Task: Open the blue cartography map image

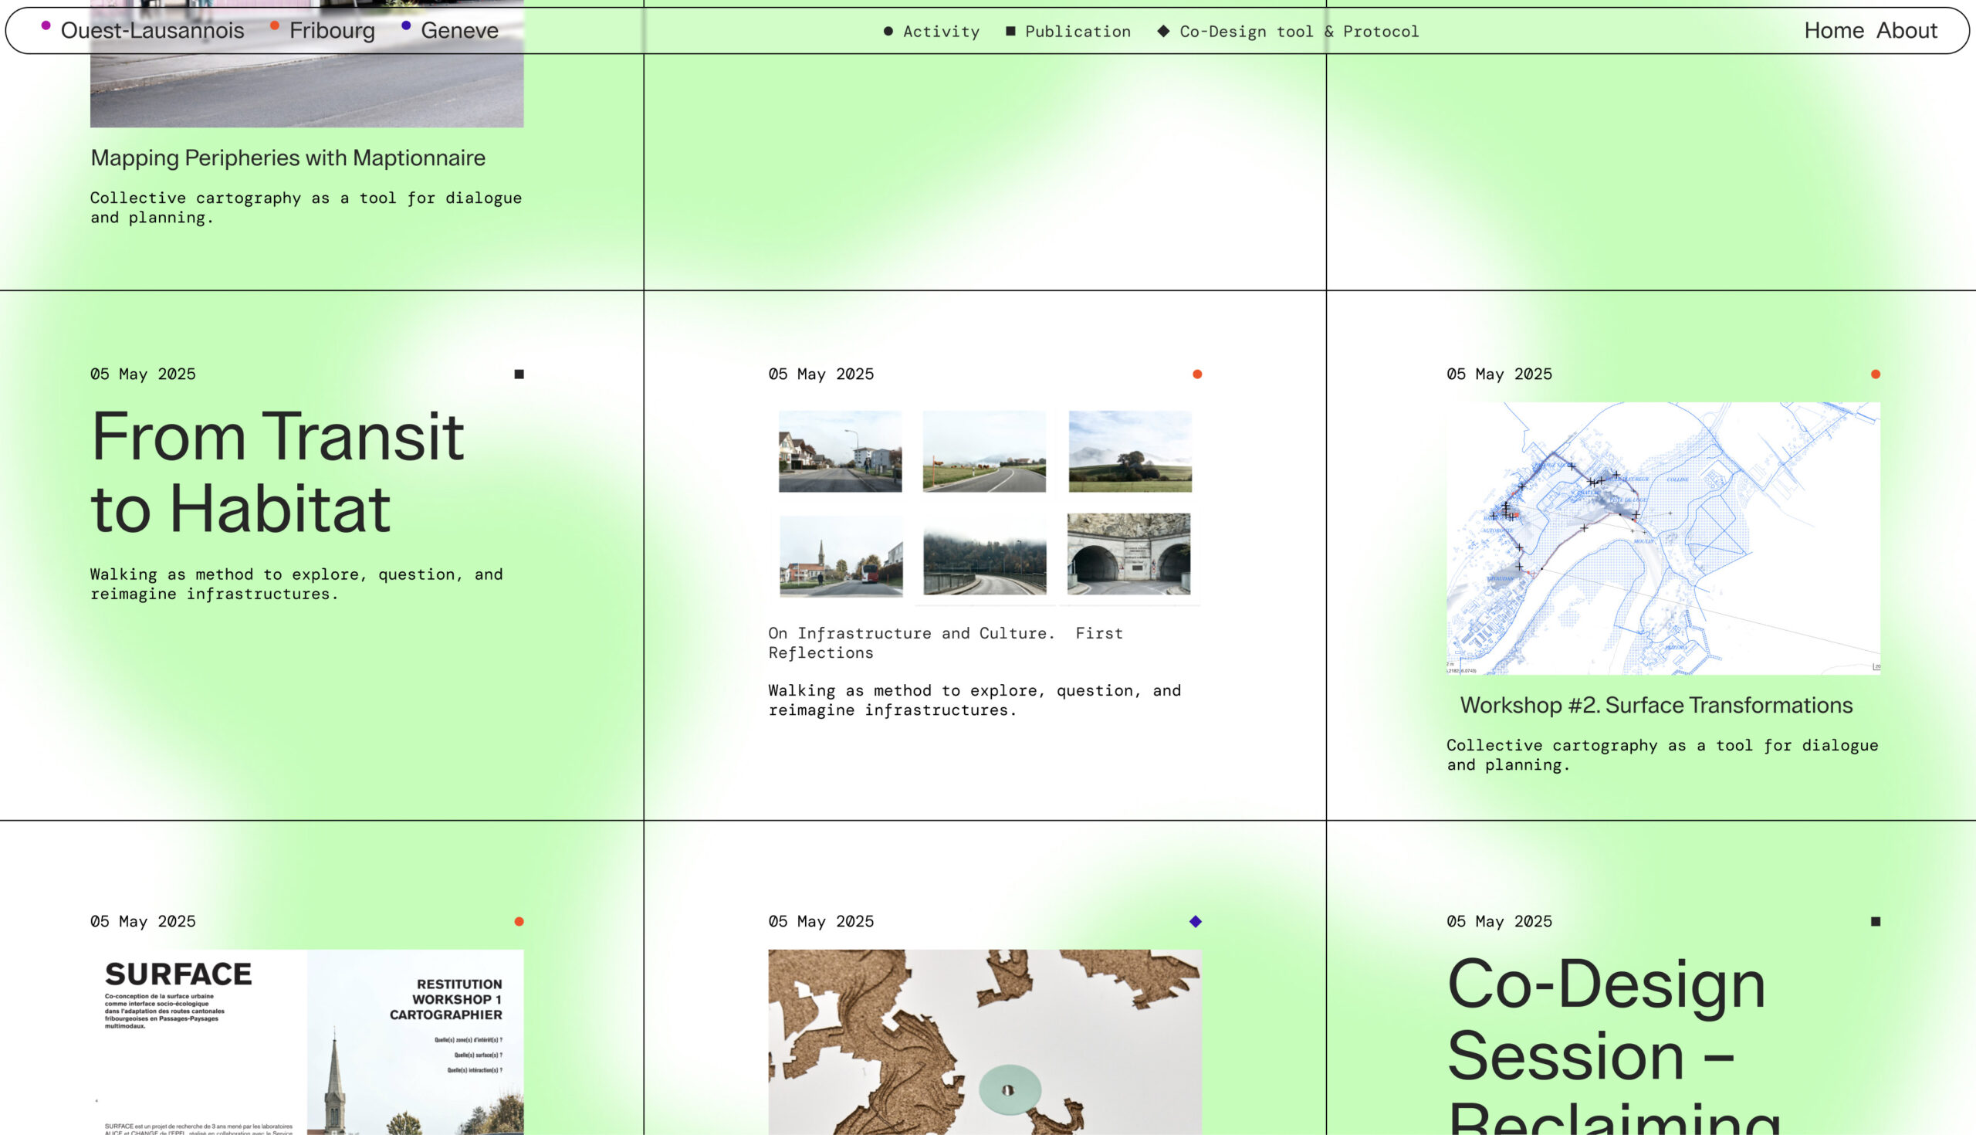Action: (1663, 538)
